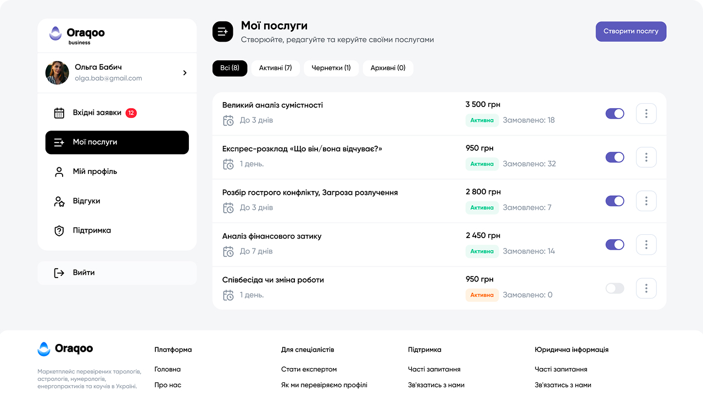Open Мої послуги sidebar menu item
Image resolution: width=703 pixels, height=395 pixels.
pyautogui.click(x=117, y=143)
